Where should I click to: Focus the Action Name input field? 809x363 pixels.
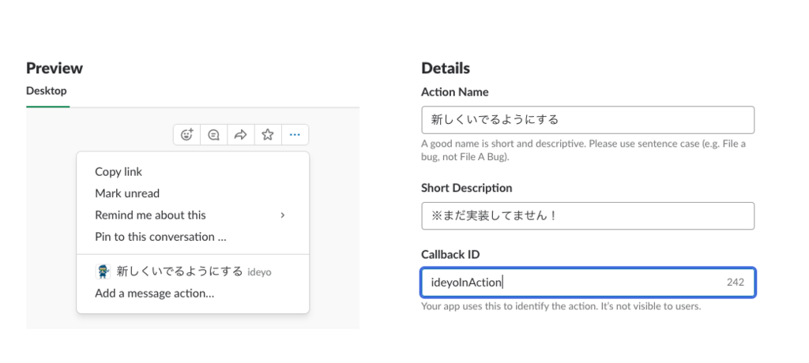(x=588, y=120)
